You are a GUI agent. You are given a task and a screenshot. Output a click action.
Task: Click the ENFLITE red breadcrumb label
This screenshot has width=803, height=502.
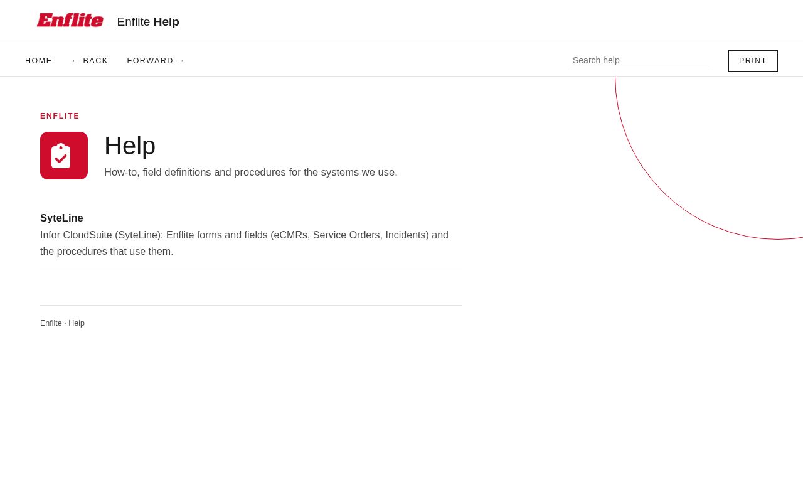click(60, 116)
